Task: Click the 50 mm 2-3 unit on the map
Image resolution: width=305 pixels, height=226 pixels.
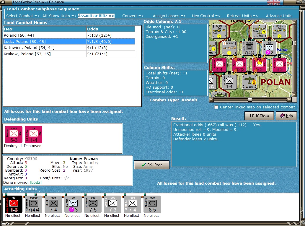Action: [x=269, y=48]
